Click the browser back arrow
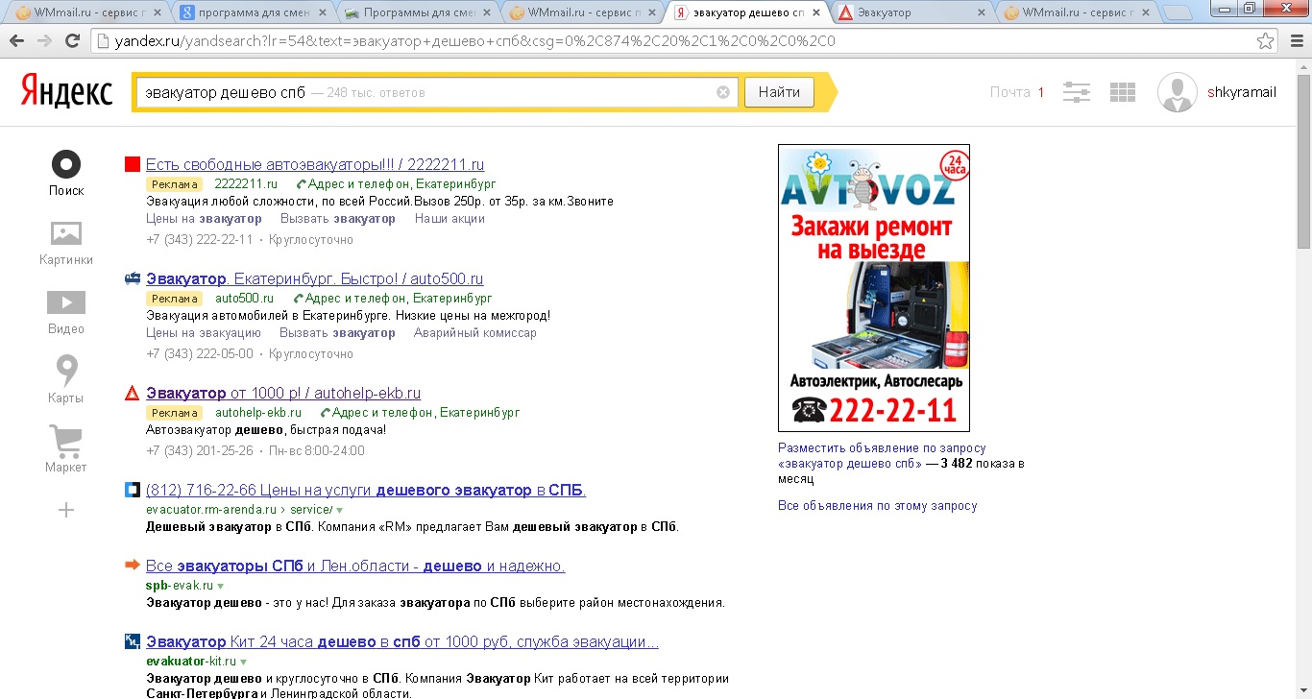Viewport: 1312px width, 699px height. pyautogui.click(x=17, y=41)
